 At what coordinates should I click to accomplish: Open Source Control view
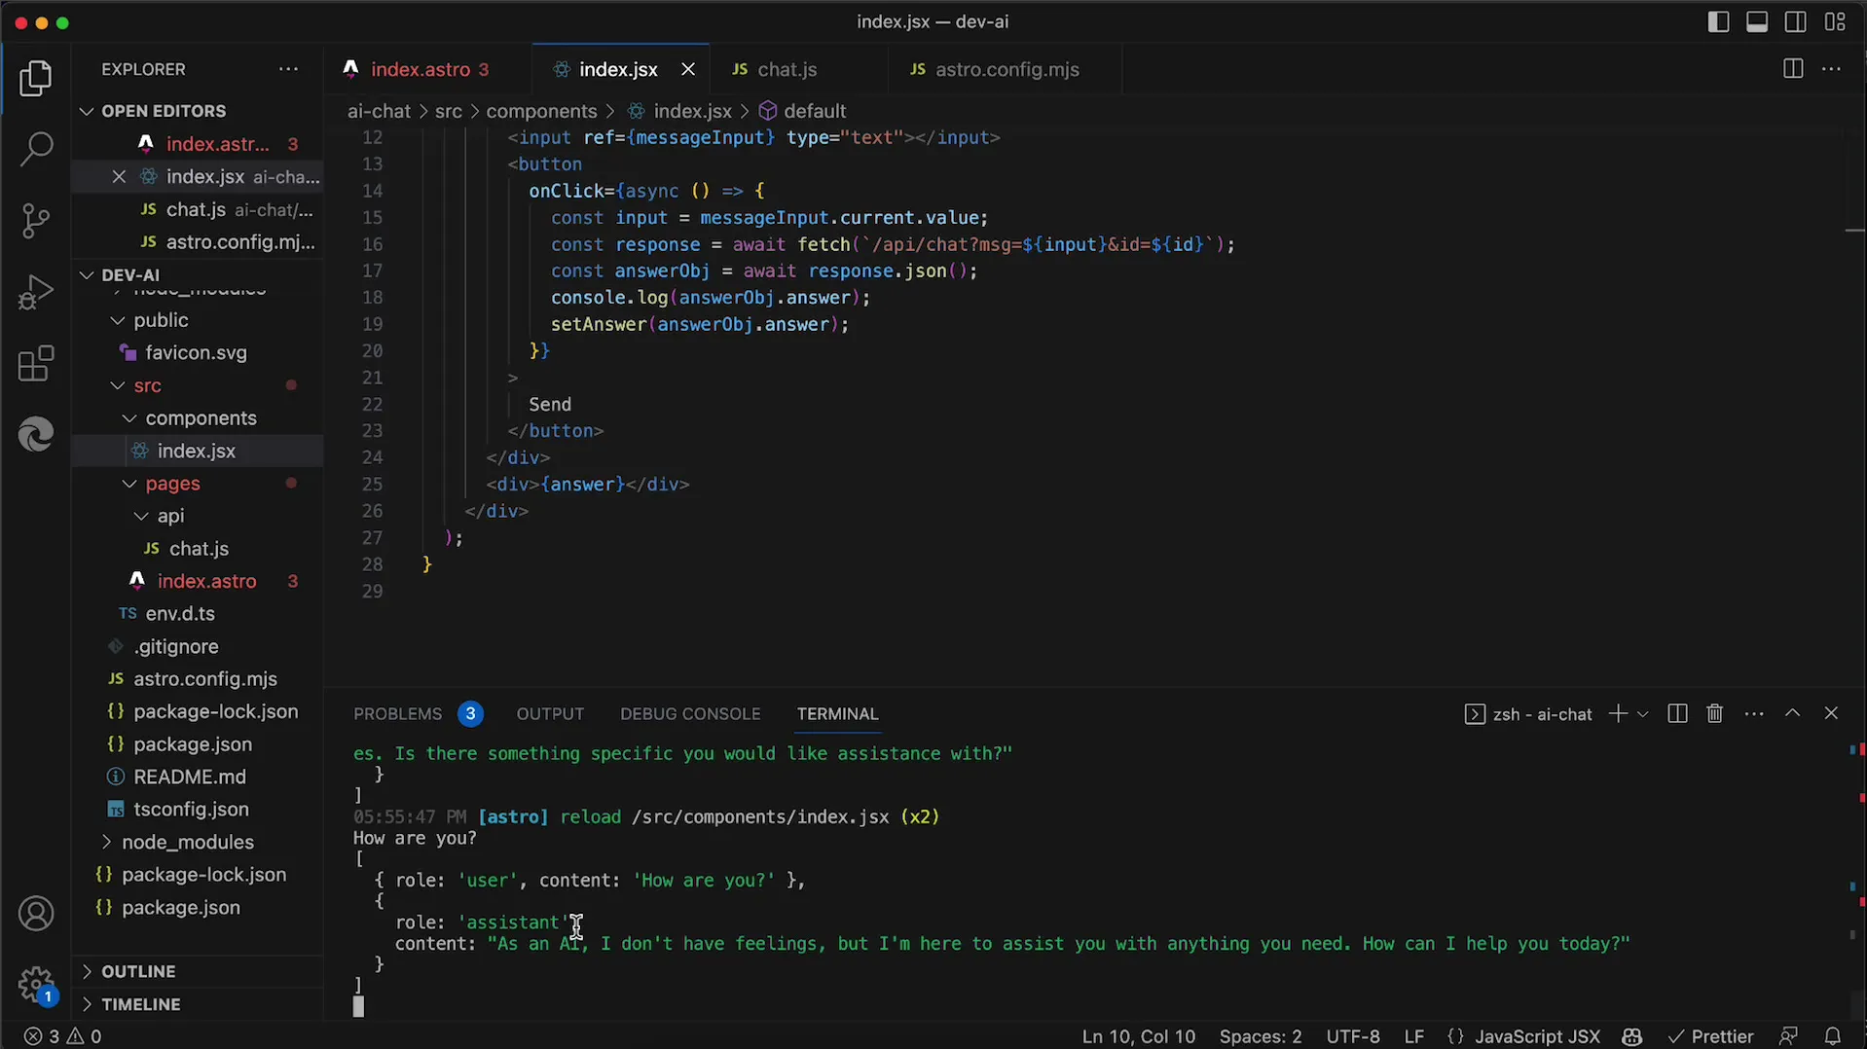tap(36, 221)
